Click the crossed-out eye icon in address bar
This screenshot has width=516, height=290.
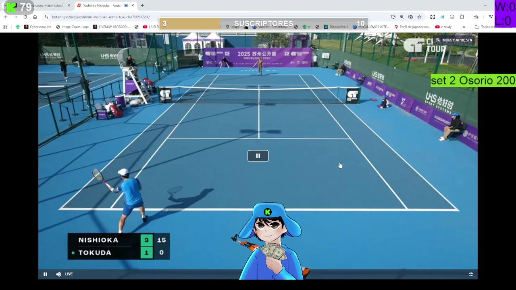[x=410, y=17]
